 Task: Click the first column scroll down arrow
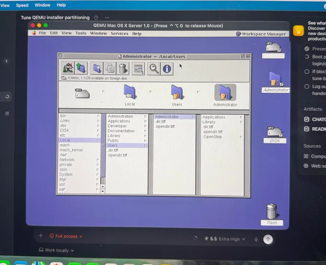(103, 191)
